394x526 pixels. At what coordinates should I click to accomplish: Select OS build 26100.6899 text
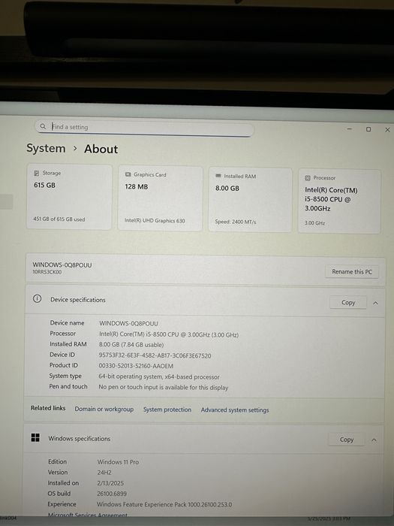(x=112, y=494)
